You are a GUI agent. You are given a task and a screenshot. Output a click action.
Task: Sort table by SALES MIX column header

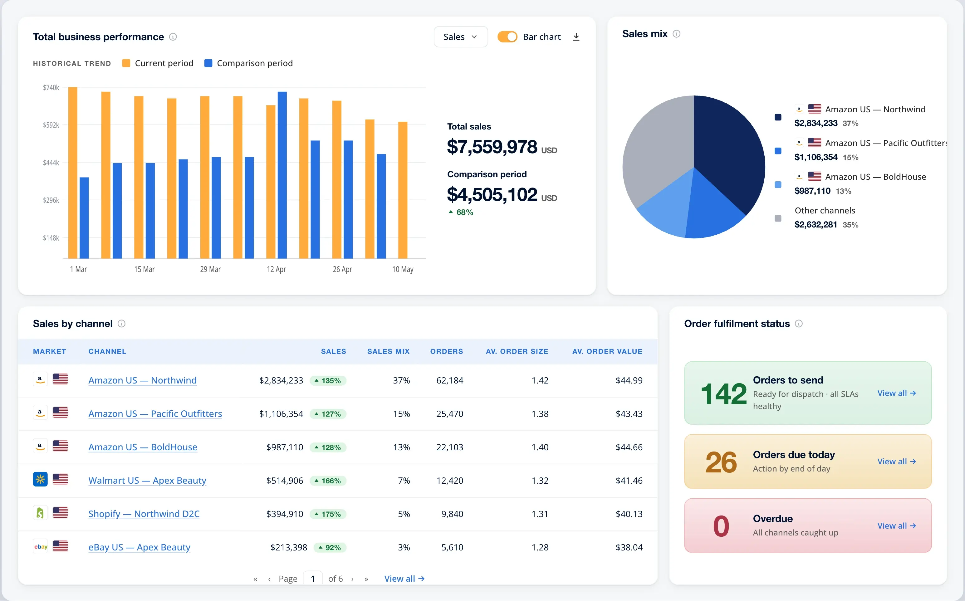pos(388,351)
